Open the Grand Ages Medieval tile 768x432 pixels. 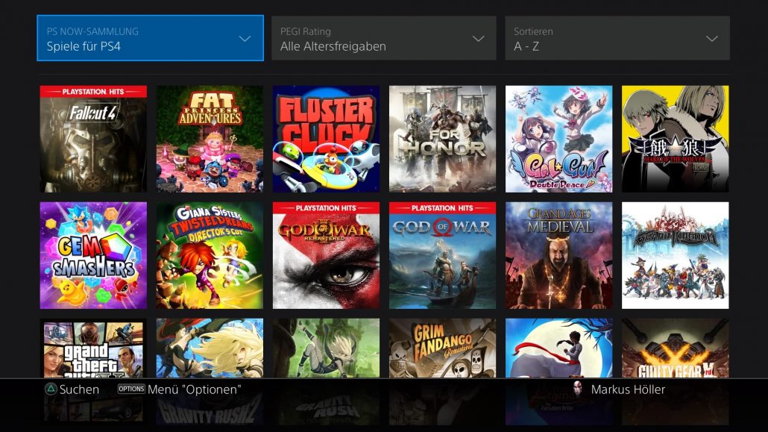tap(559, 255)
